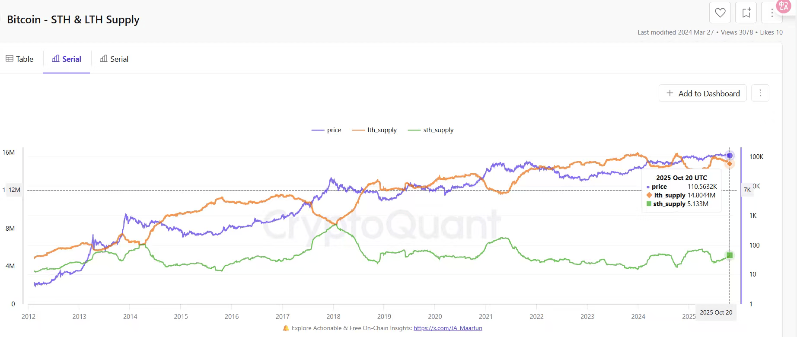
Task: Click Add to Dashboard button
Action: (x=703, y=93)
